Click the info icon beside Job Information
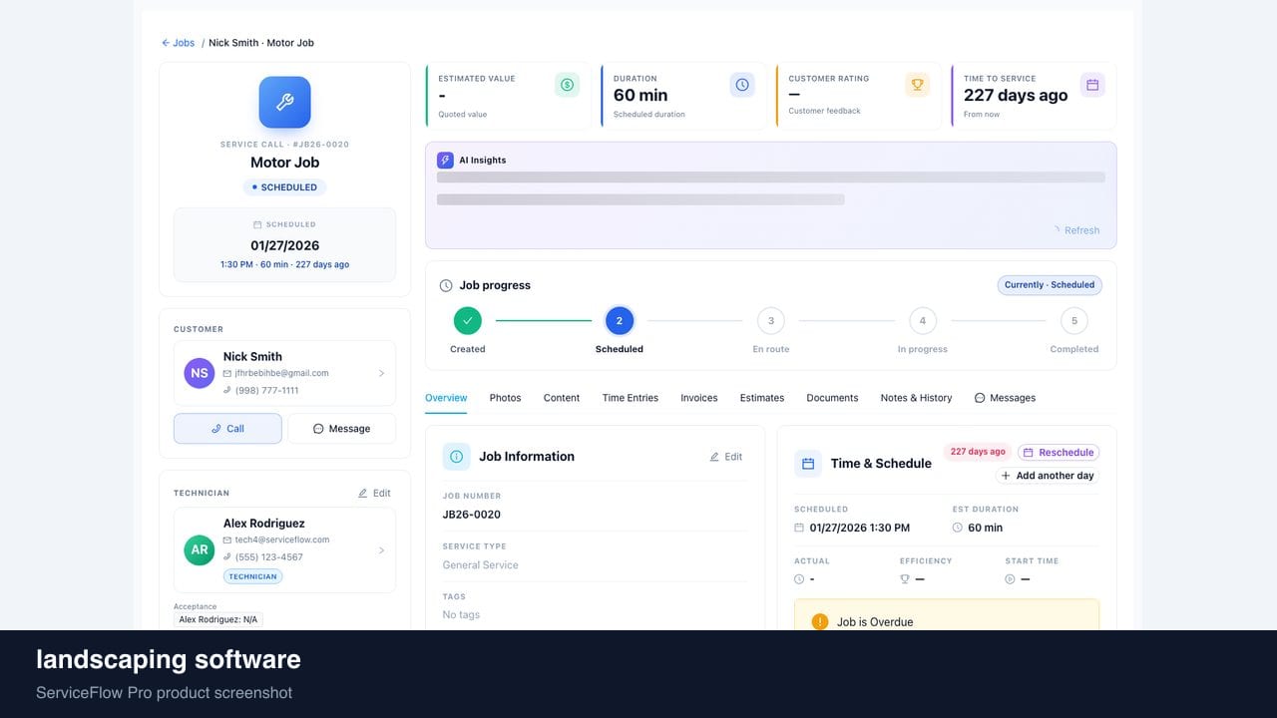The width and height of the screenshot is (1277, 718). [456, 457]
